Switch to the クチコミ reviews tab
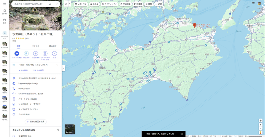Image resolution: width=265 pixels, height=137 pixels. click(36, 46)
